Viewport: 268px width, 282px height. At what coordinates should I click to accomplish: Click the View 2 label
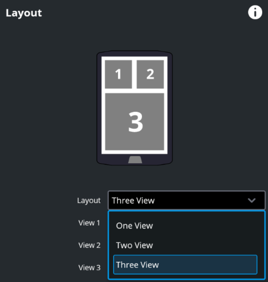89,245
